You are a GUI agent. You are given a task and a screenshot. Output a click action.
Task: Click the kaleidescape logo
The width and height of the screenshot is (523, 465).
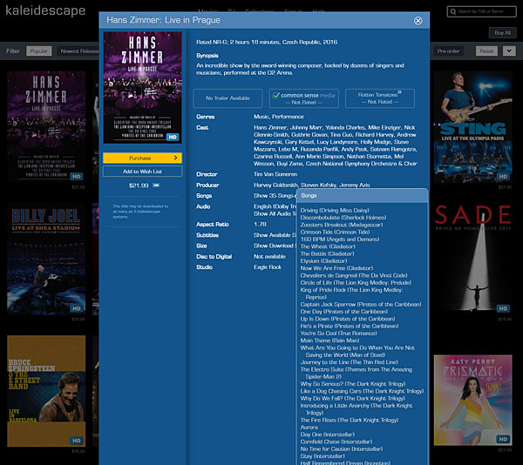(x=45, y=10)
